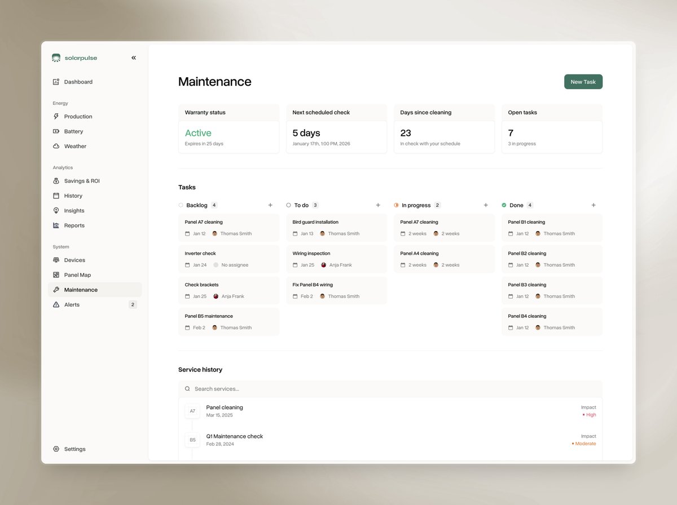Click the Done green checkmark status icon
Screen dimensions: 677x505
[504, 205]
